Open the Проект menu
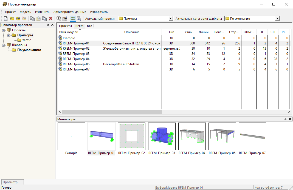Viewport: 293px width, 190px height. [10, 12]
